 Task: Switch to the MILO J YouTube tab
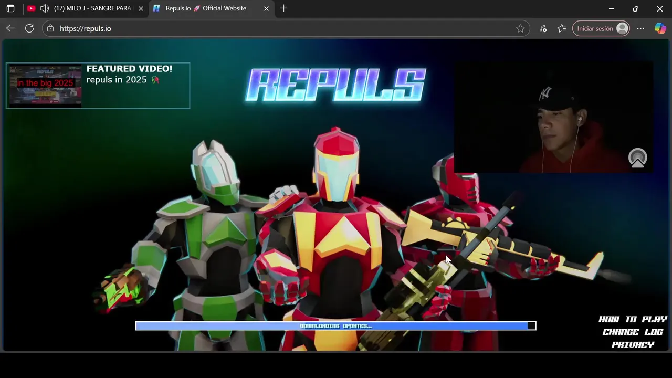pos(86,8)
